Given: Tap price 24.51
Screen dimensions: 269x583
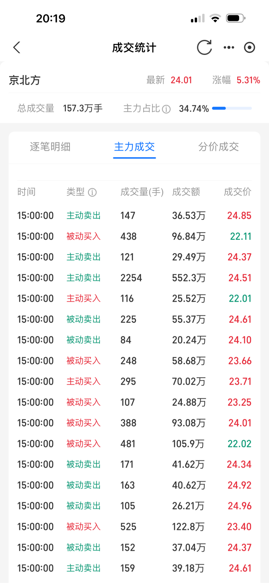Looking at the screenshot, I should pos(240,278).
